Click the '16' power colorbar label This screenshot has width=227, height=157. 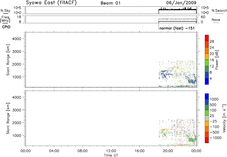pyautogui.click(x=212, y=60)
